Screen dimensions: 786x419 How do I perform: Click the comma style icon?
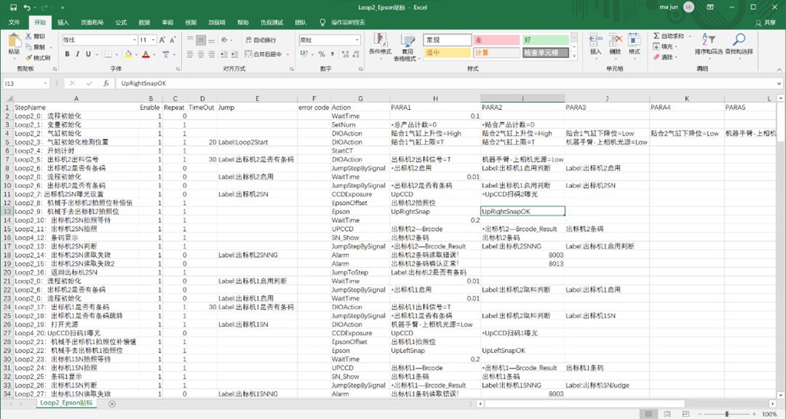(332, 54)
